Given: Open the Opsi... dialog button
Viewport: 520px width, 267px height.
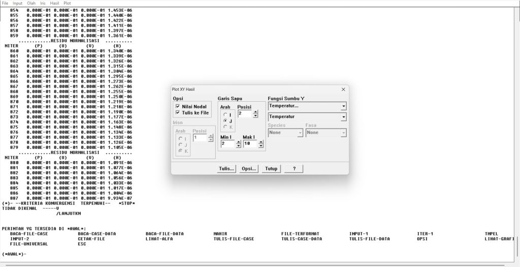Looking at the screenshot, I should (249, 168).
